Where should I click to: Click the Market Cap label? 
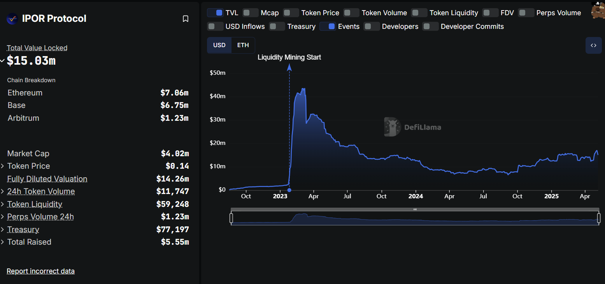pos(28,153)
